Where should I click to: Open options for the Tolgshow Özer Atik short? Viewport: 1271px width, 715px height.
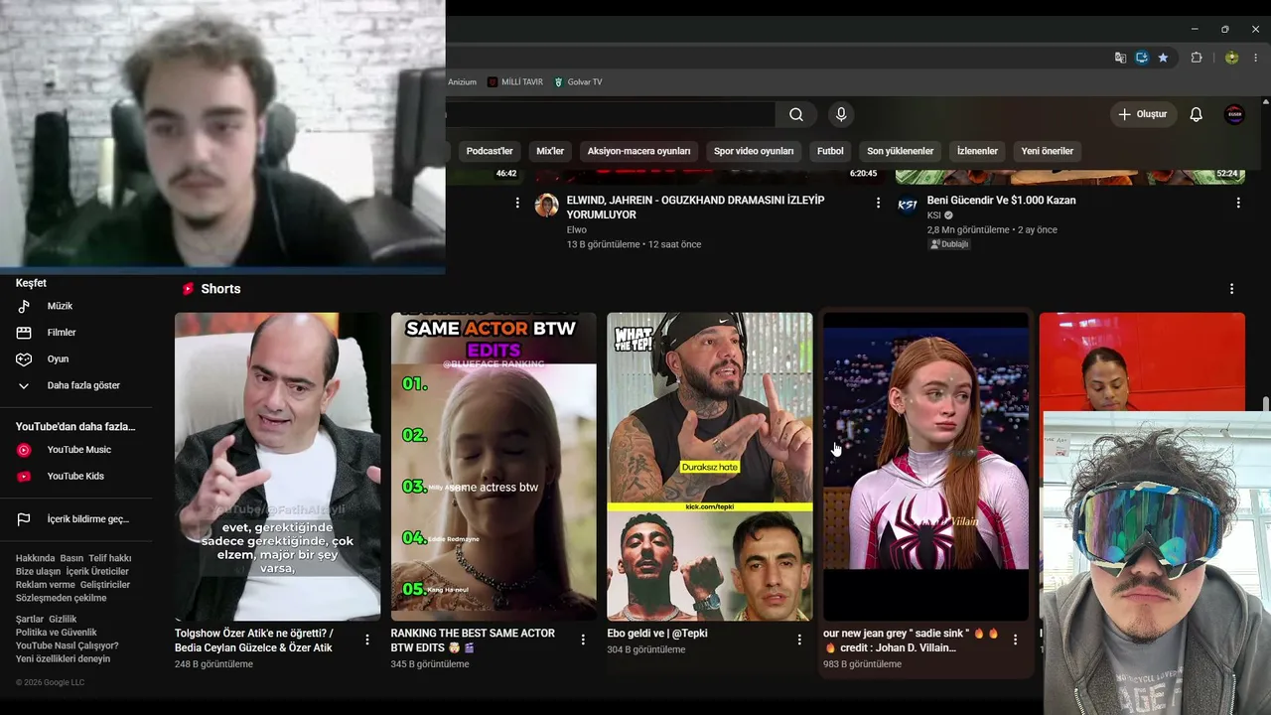[367, 641]
